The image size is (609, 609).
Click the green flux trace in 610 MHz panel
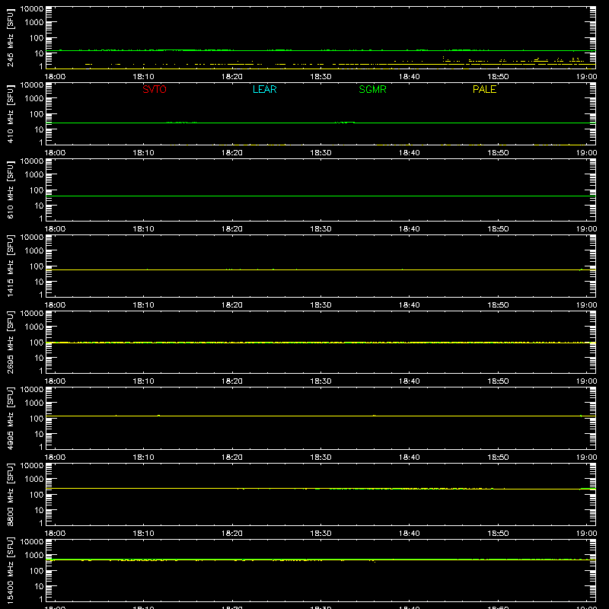coord(320,196)
